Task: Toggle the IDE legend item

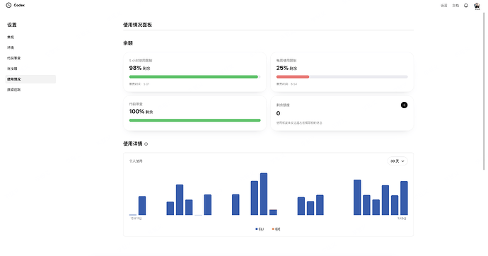Action: pyautogui.click(x=276, y=229)
